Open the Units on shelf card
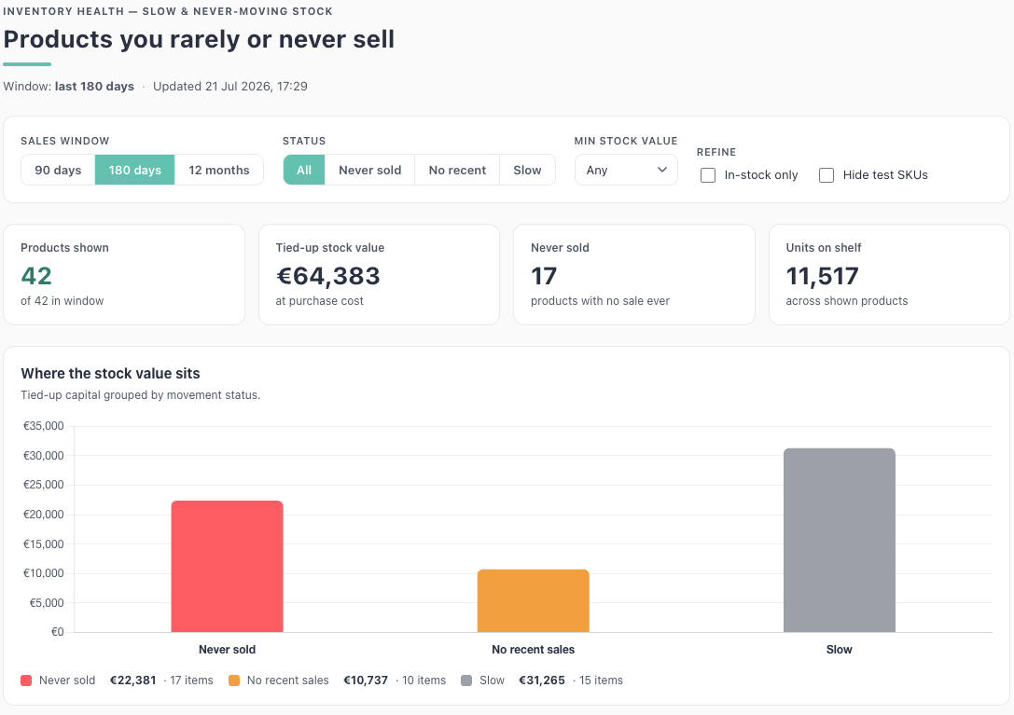 tap(889, 274)
